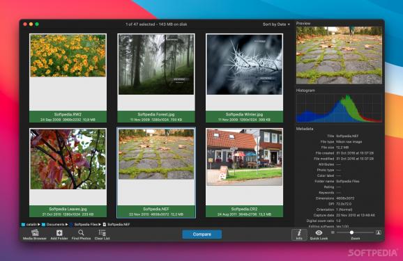The image size is (403, 261).
Task: Open Quick Look eye icon
Action: [x=319, y=232]
